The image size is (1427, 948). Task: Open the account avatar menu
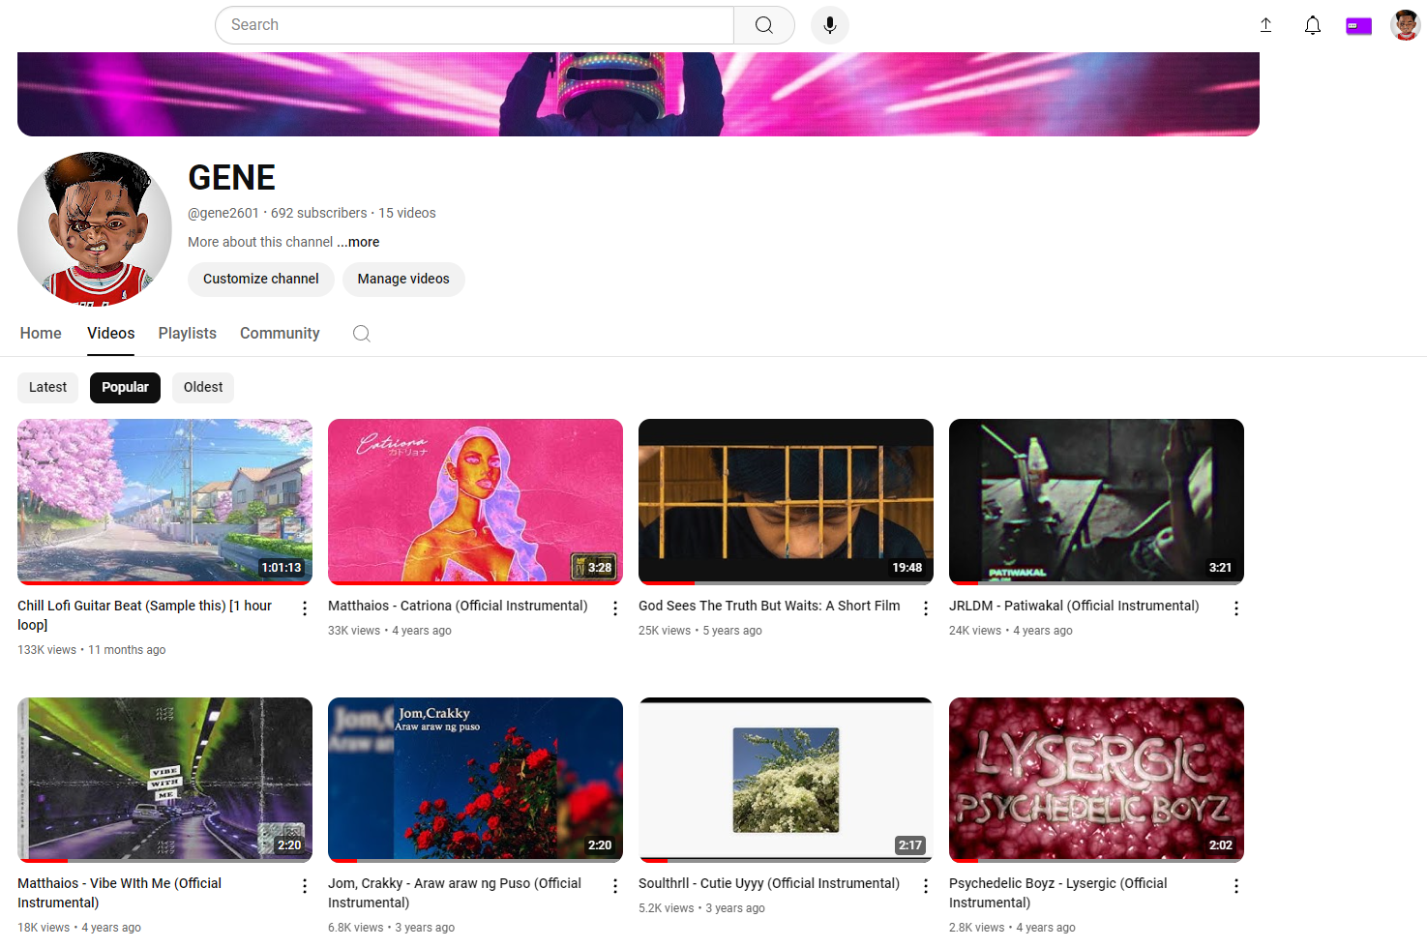click(x=1405, y=25)
